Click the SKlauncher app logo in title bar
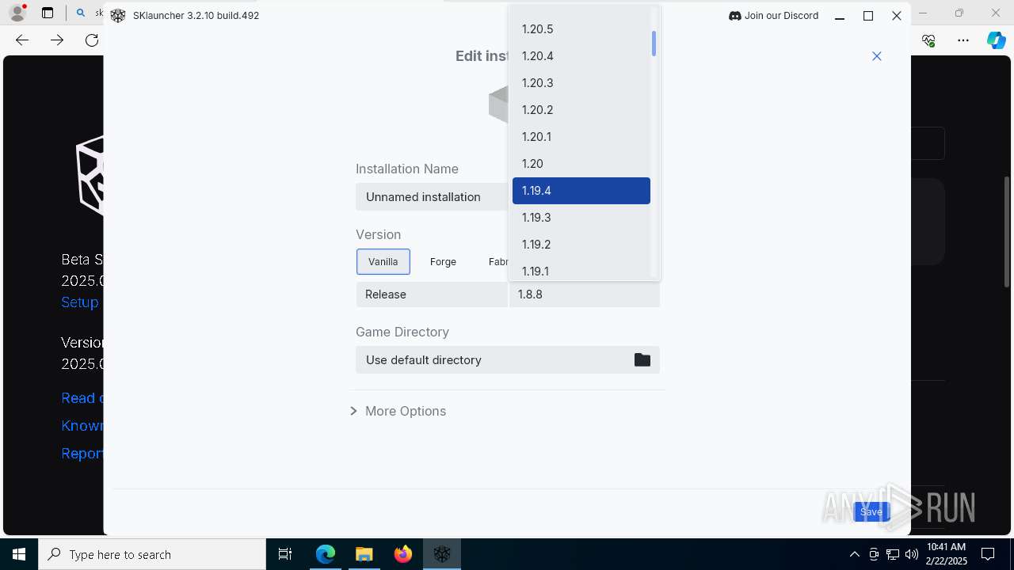 point(118,16)
